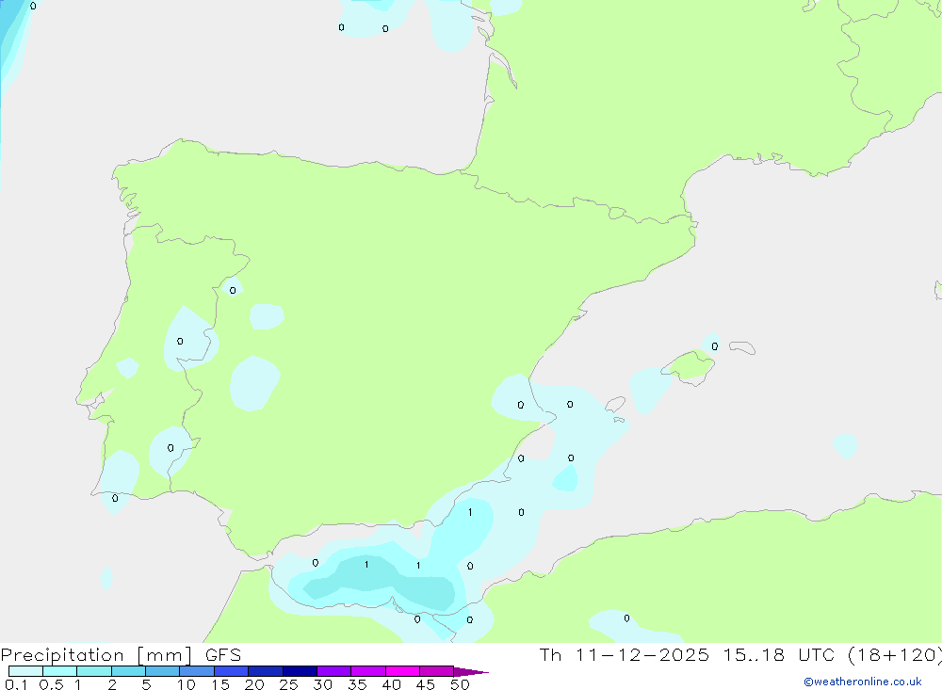Select the darkest navy 25–30 mm swatch
Image resolution: width=942 pixels, height=690 pixels.
[x=300, y=671]
